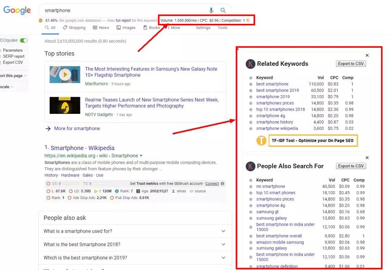Screen dimensions: 391x270
Task: Click the TF-IDF Tool orange logo icon
Action: click(261, 141)
